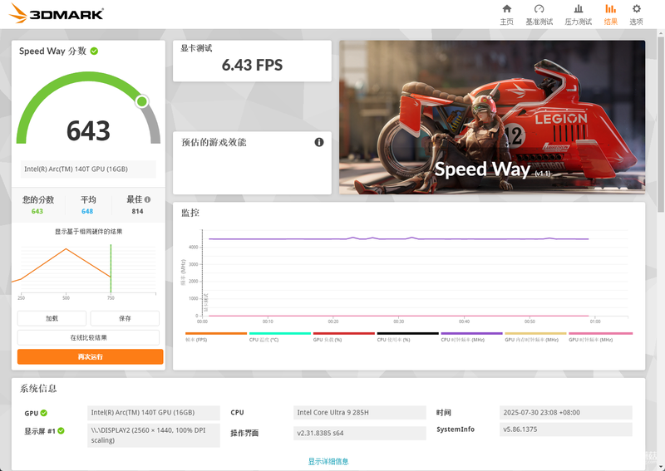Click green check beside GPU label
This screenshot has height=471, width=665.
pos(44,413)
